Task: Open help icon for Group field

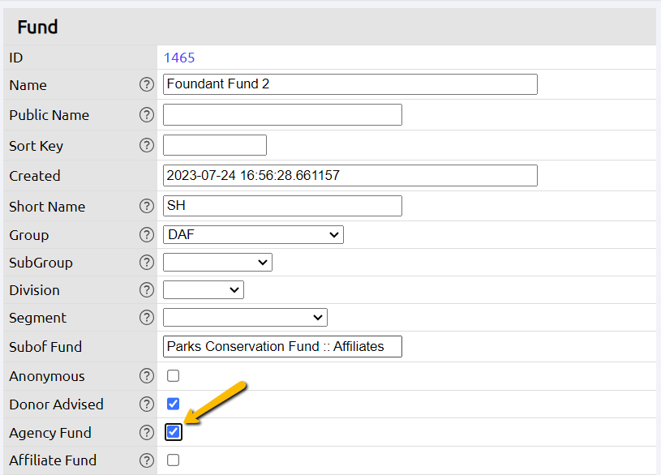Action: 147,235
